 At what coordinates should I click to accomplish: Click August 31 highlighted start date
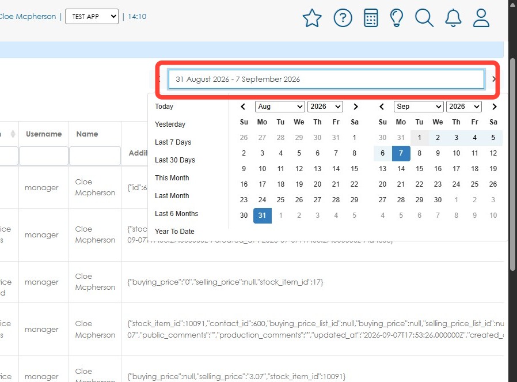pos(262,215)
